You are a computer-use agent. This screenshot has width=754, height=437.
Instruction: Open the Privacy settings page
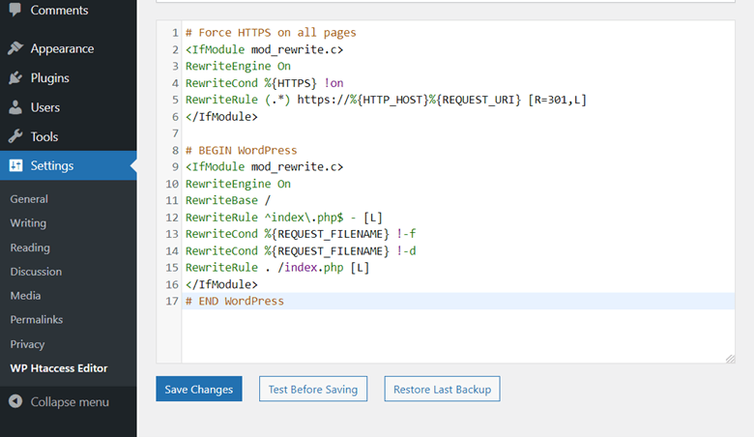pyautogui.click(x=27, y=343)
